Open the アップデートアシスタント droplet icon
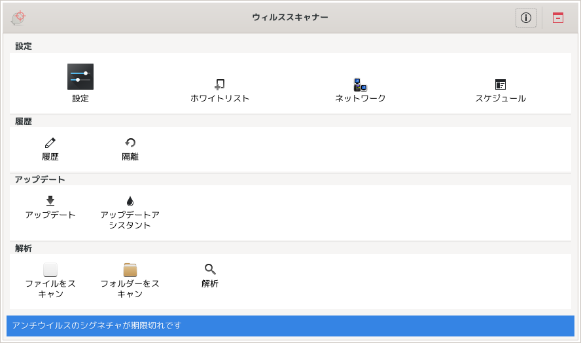Image resolution: width=581 pixels, height=343 pixels. pyautogui.click(x=130, y=201)
